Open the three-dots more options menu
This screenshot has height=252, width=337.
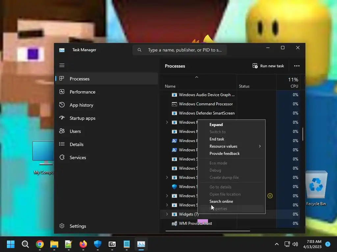point(297,66)
